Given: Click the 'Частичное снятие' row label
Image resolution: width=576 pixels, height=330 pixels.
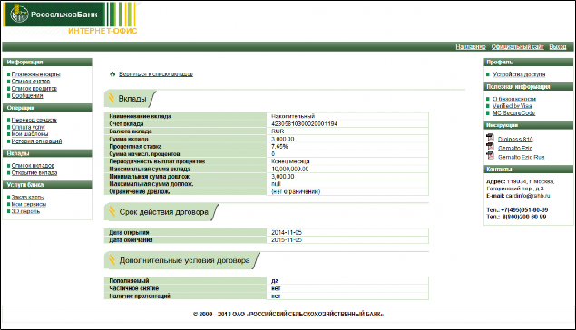Looking at the screenshot, I should [134, 288].
